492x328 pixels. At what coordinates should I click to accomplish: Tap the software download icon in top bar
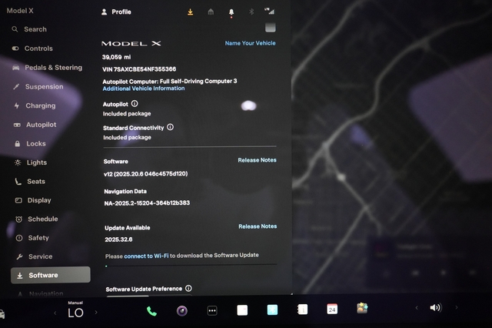pos(191,12)
